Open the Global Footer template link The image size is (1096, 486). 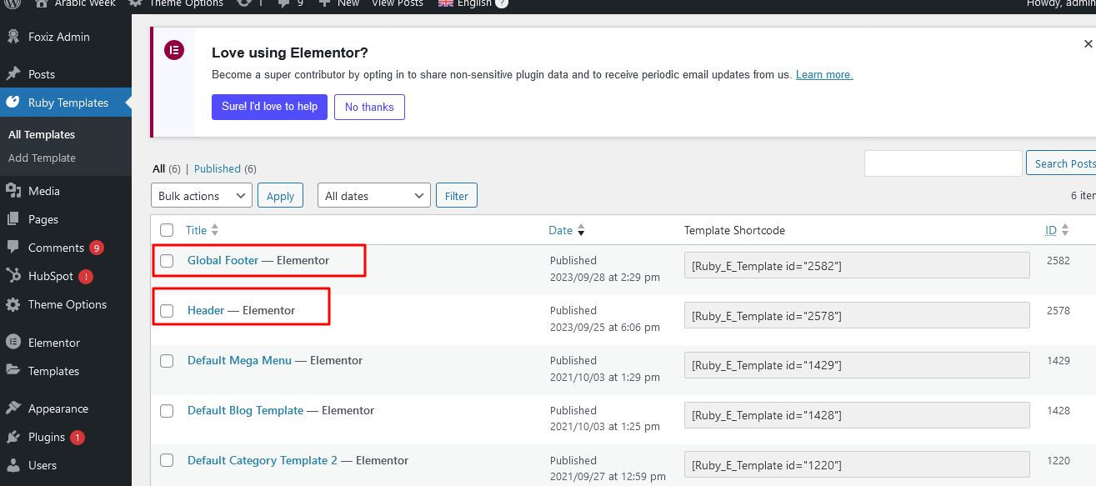tap(223, 260)
